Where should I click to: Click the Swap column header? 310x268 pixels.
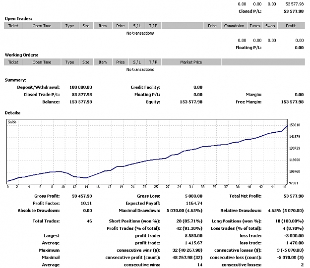270,26
